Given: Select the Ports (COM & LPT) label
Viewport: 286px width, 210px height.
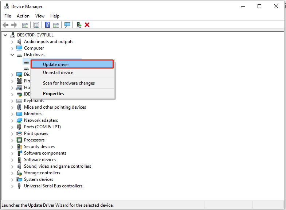Looking at the screenshot, I should (42, 127).
